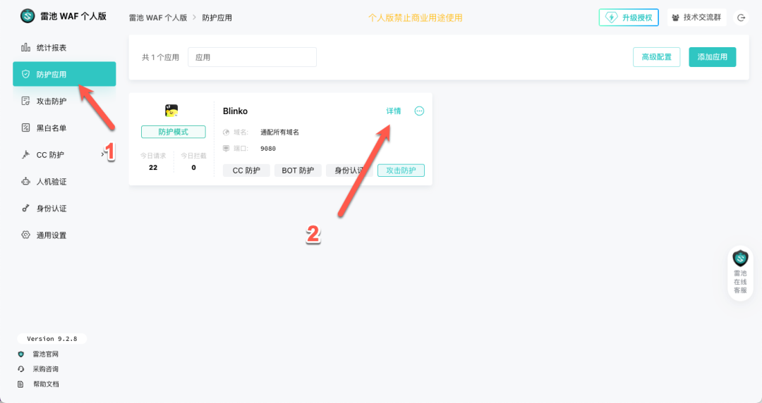Click the document icon beside 帮助文档

coord(21,384)
